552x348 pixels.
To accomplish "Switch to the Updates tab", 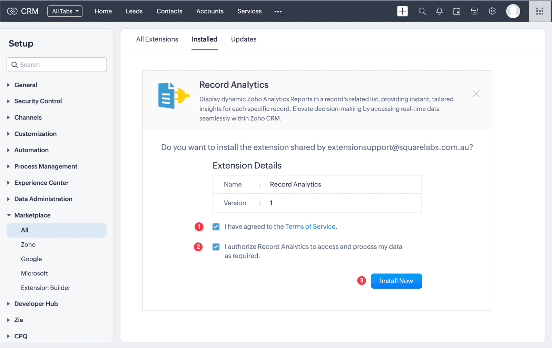I will [x=244, y=39].
